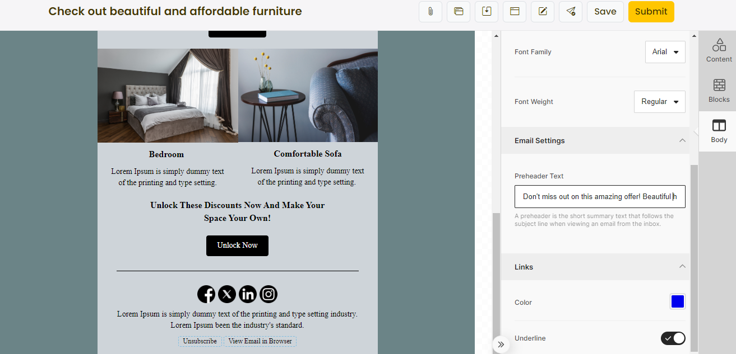
Task: Open the Font Family dropdown showing Arial
Action: click(x=665, y=52)
